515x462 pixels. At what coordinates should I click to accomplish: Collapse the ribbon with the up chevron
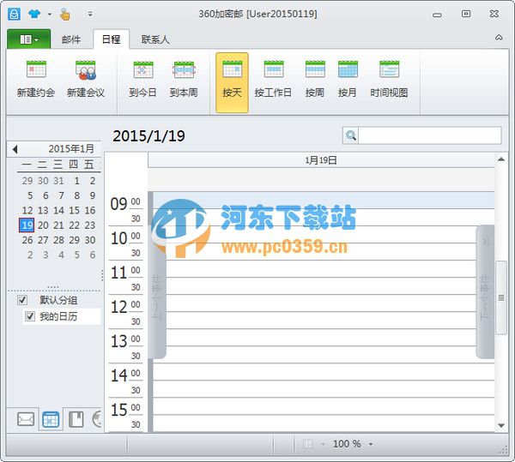(499, 38)
